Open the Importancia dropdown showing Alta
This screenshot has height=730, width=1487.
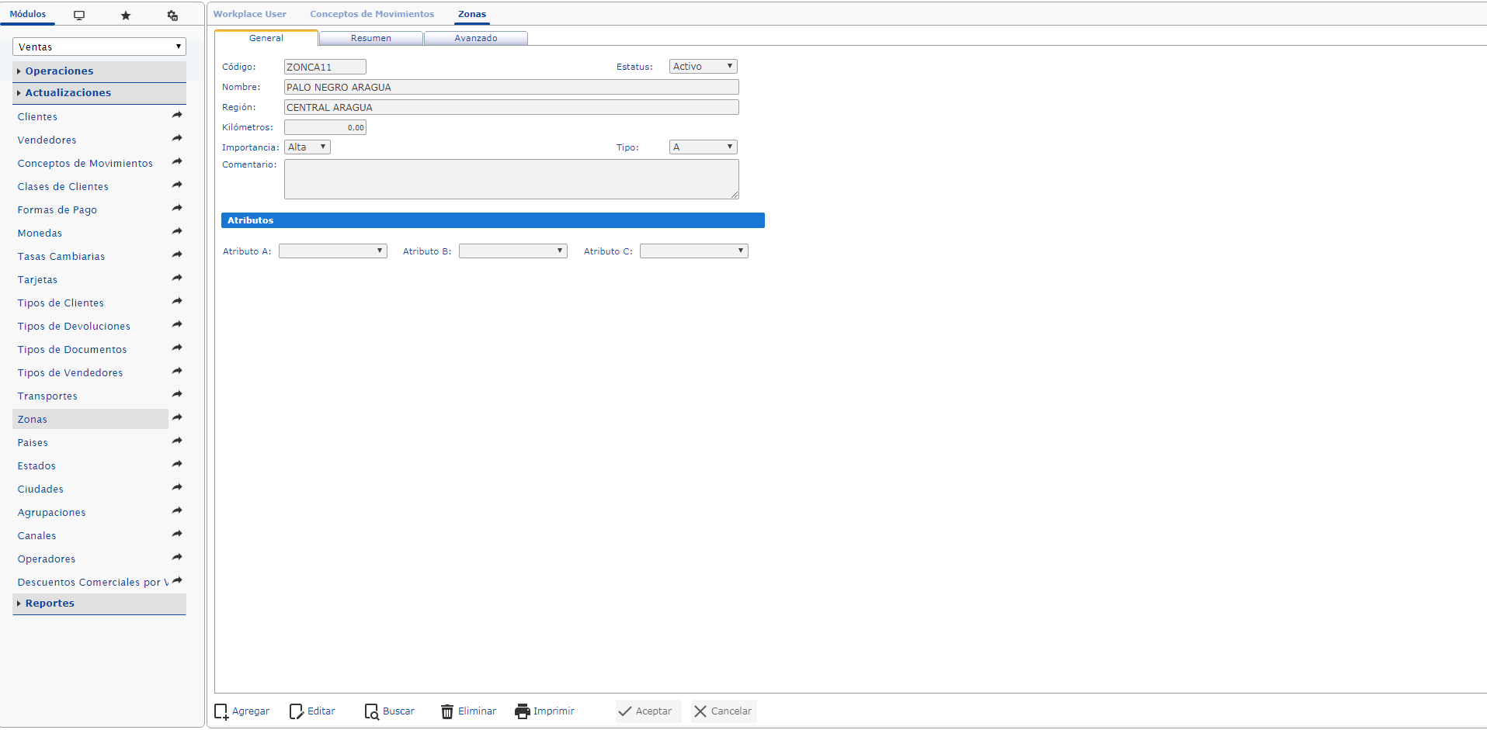click(x=307, y=147)
